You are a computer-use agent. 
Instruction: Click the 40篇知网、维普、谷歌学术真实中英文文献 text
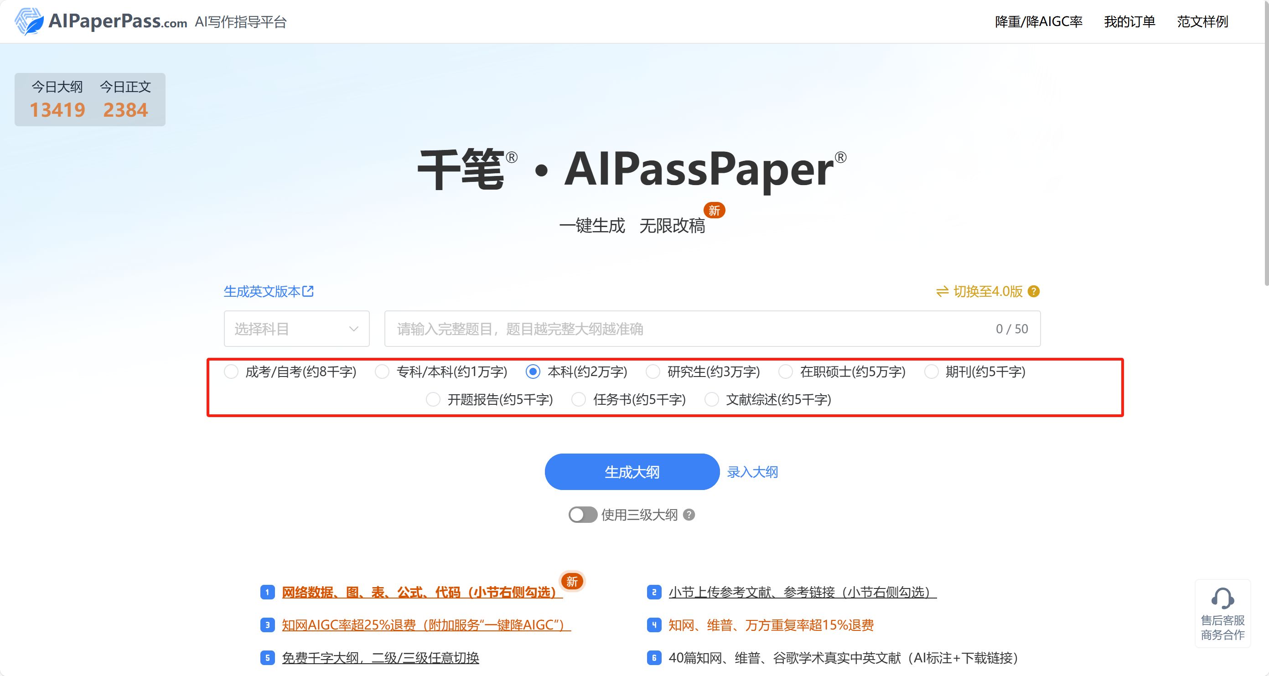843,658
